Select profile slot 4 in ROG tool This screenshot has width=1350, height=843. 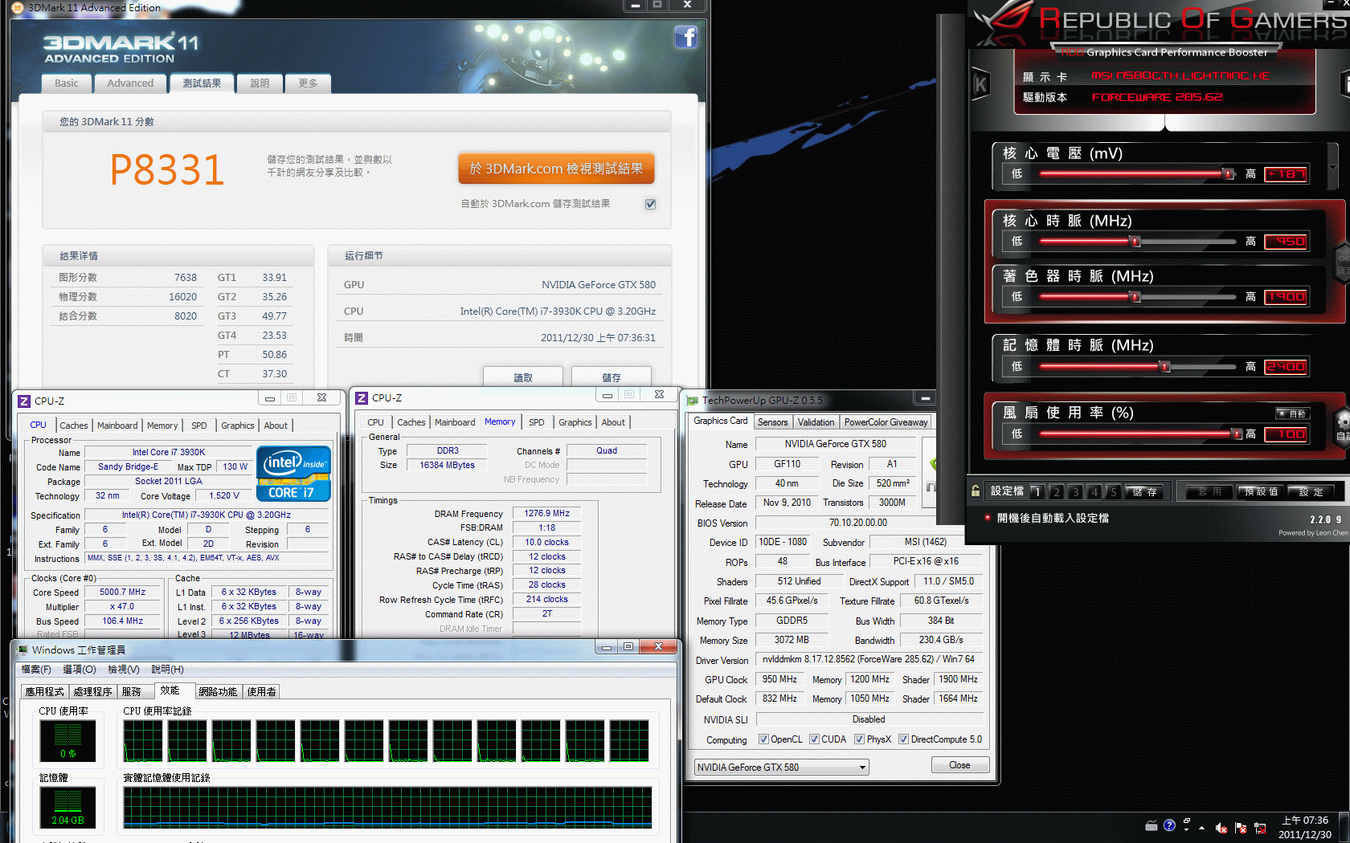coord(1094,492)
